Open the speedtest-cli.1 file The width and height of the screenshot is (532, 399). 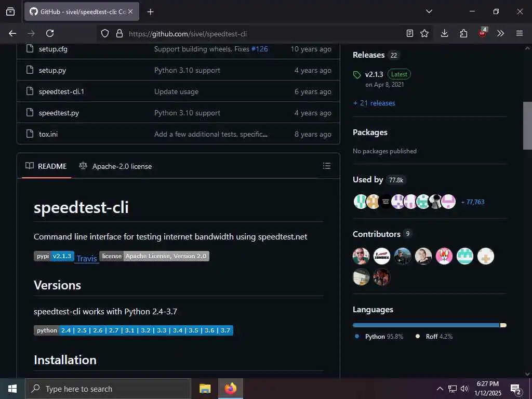click(61, 91)
